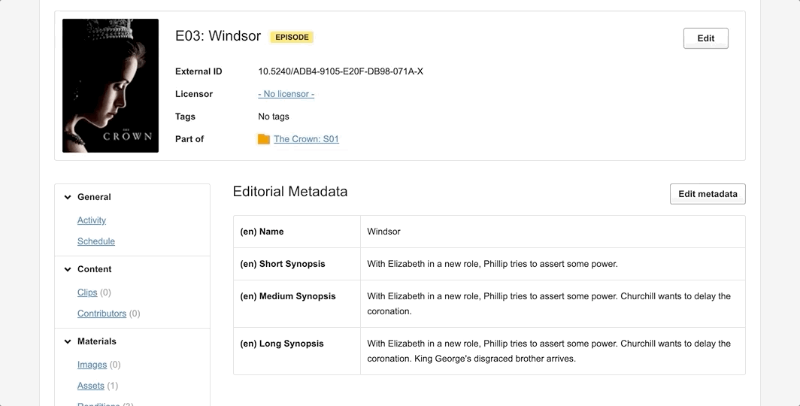Open The Crown: S01 series link

coord(306,139)
